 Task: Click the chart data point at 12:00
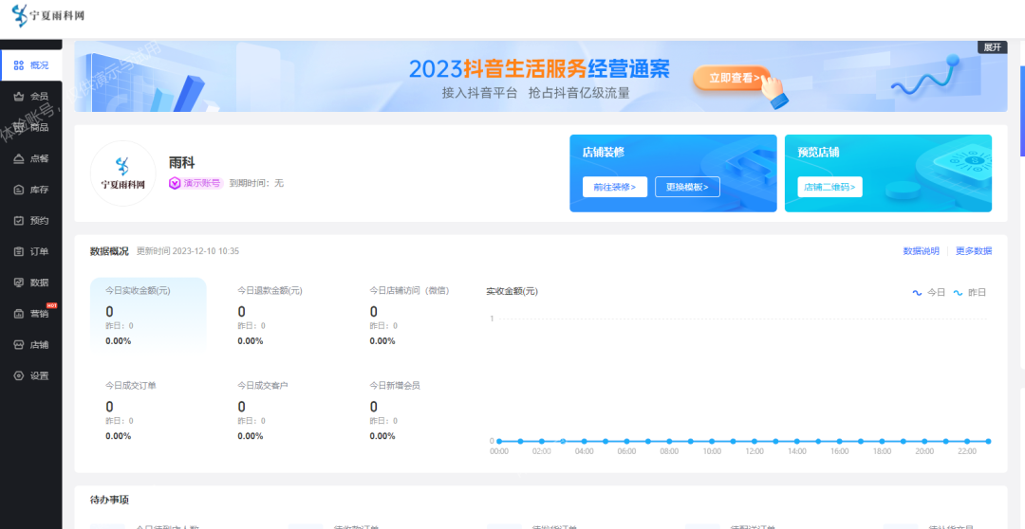(x=755, y=442)
